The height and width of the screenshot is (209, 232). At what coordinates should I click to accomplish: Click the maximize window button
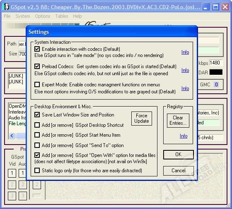point(215,7)
